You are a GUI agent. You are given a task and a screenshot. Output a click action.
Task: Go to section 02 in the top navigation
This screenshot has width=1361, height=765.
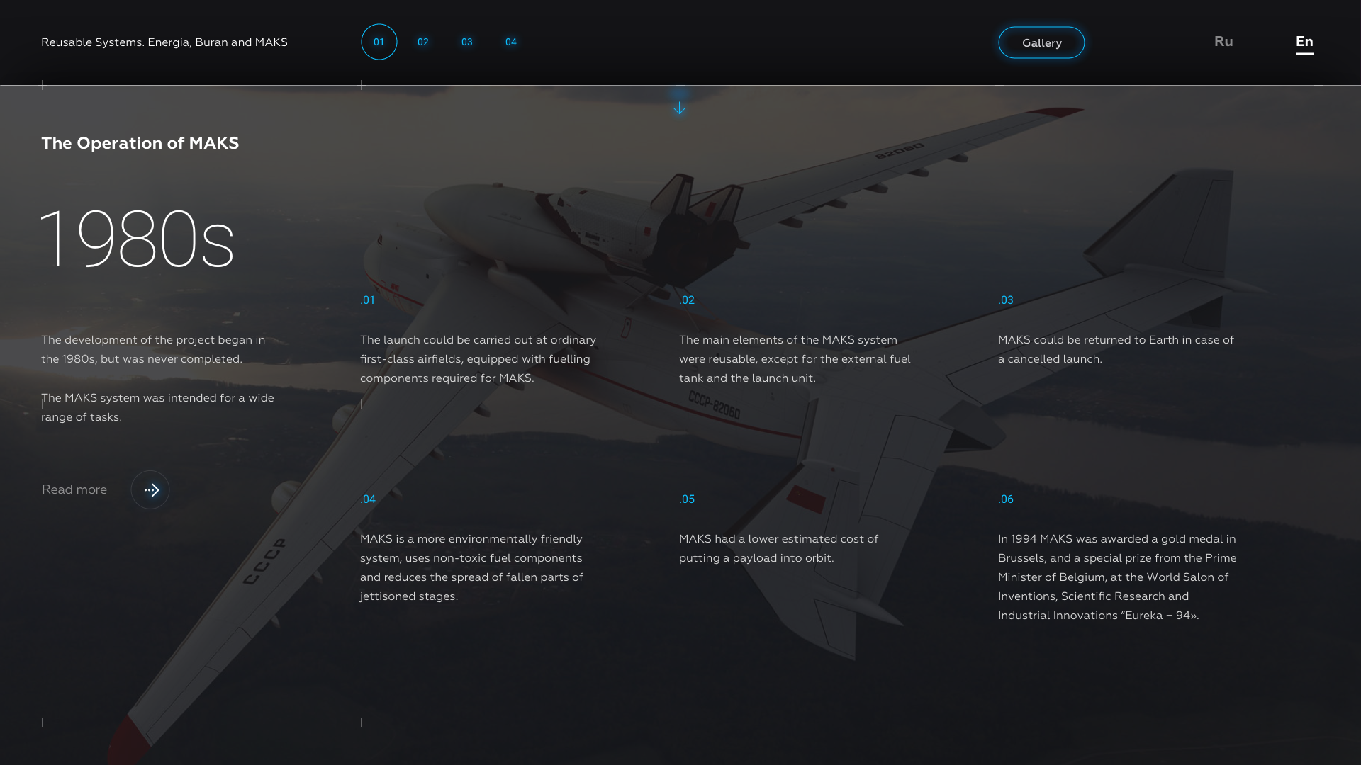click(x=423, y=42)
